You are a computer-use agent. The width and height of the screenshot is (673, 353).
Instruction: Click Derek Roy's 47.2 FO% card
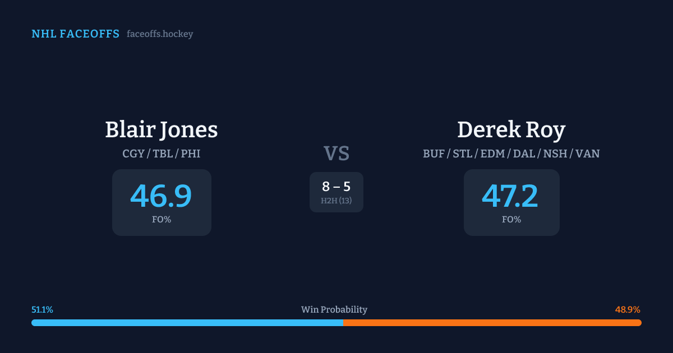pos(511,202)
